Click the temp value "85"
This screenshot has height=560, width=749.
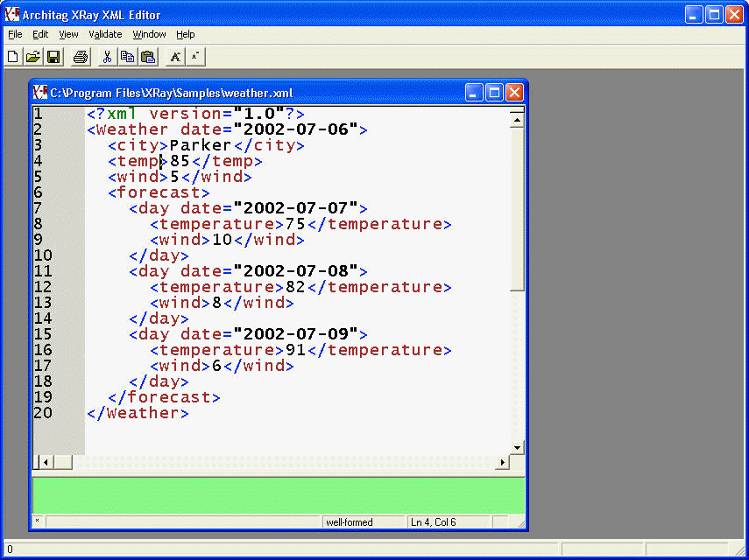click(180, 161)
